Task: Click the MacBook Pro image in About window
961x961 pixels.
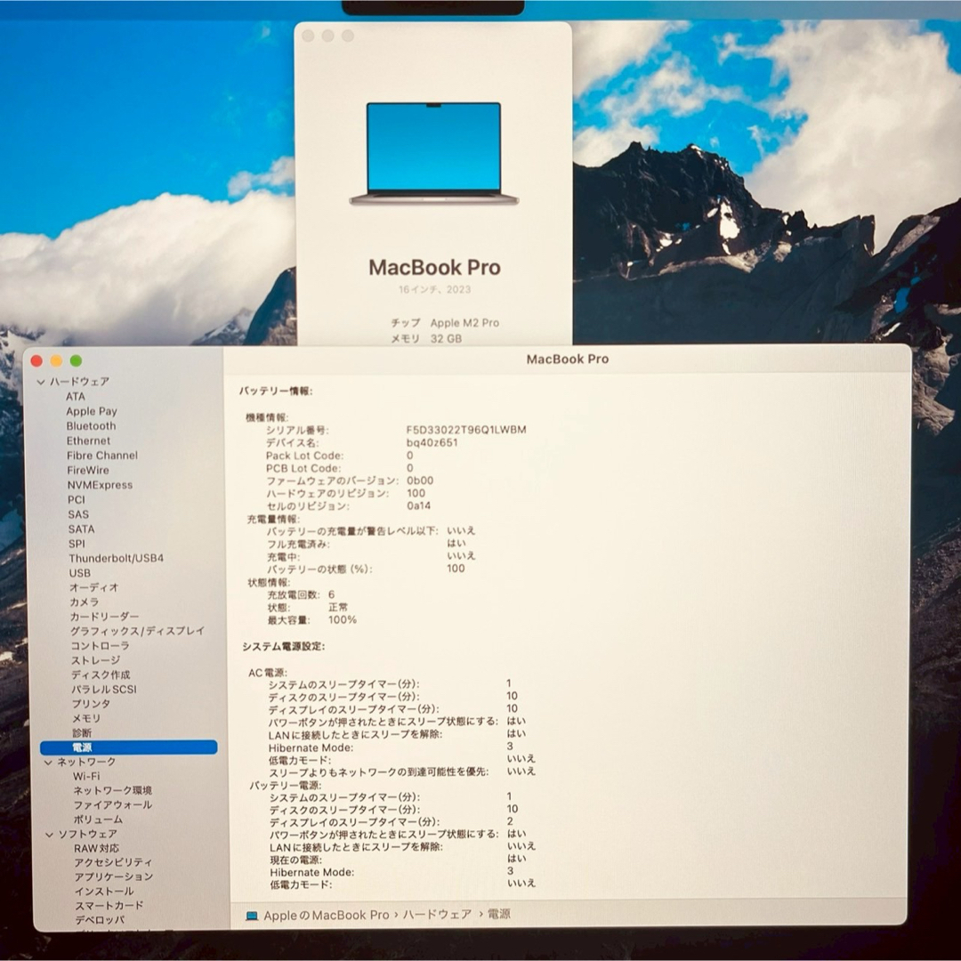Action: 434,153
